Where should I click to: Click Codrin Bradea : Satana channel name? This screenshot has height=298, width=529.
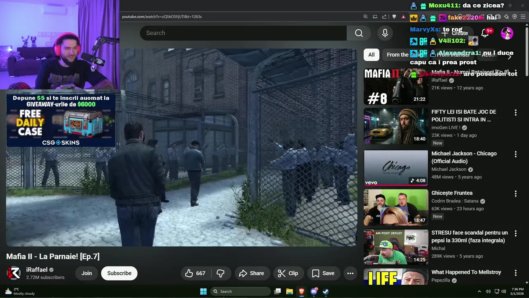point(455,201)
